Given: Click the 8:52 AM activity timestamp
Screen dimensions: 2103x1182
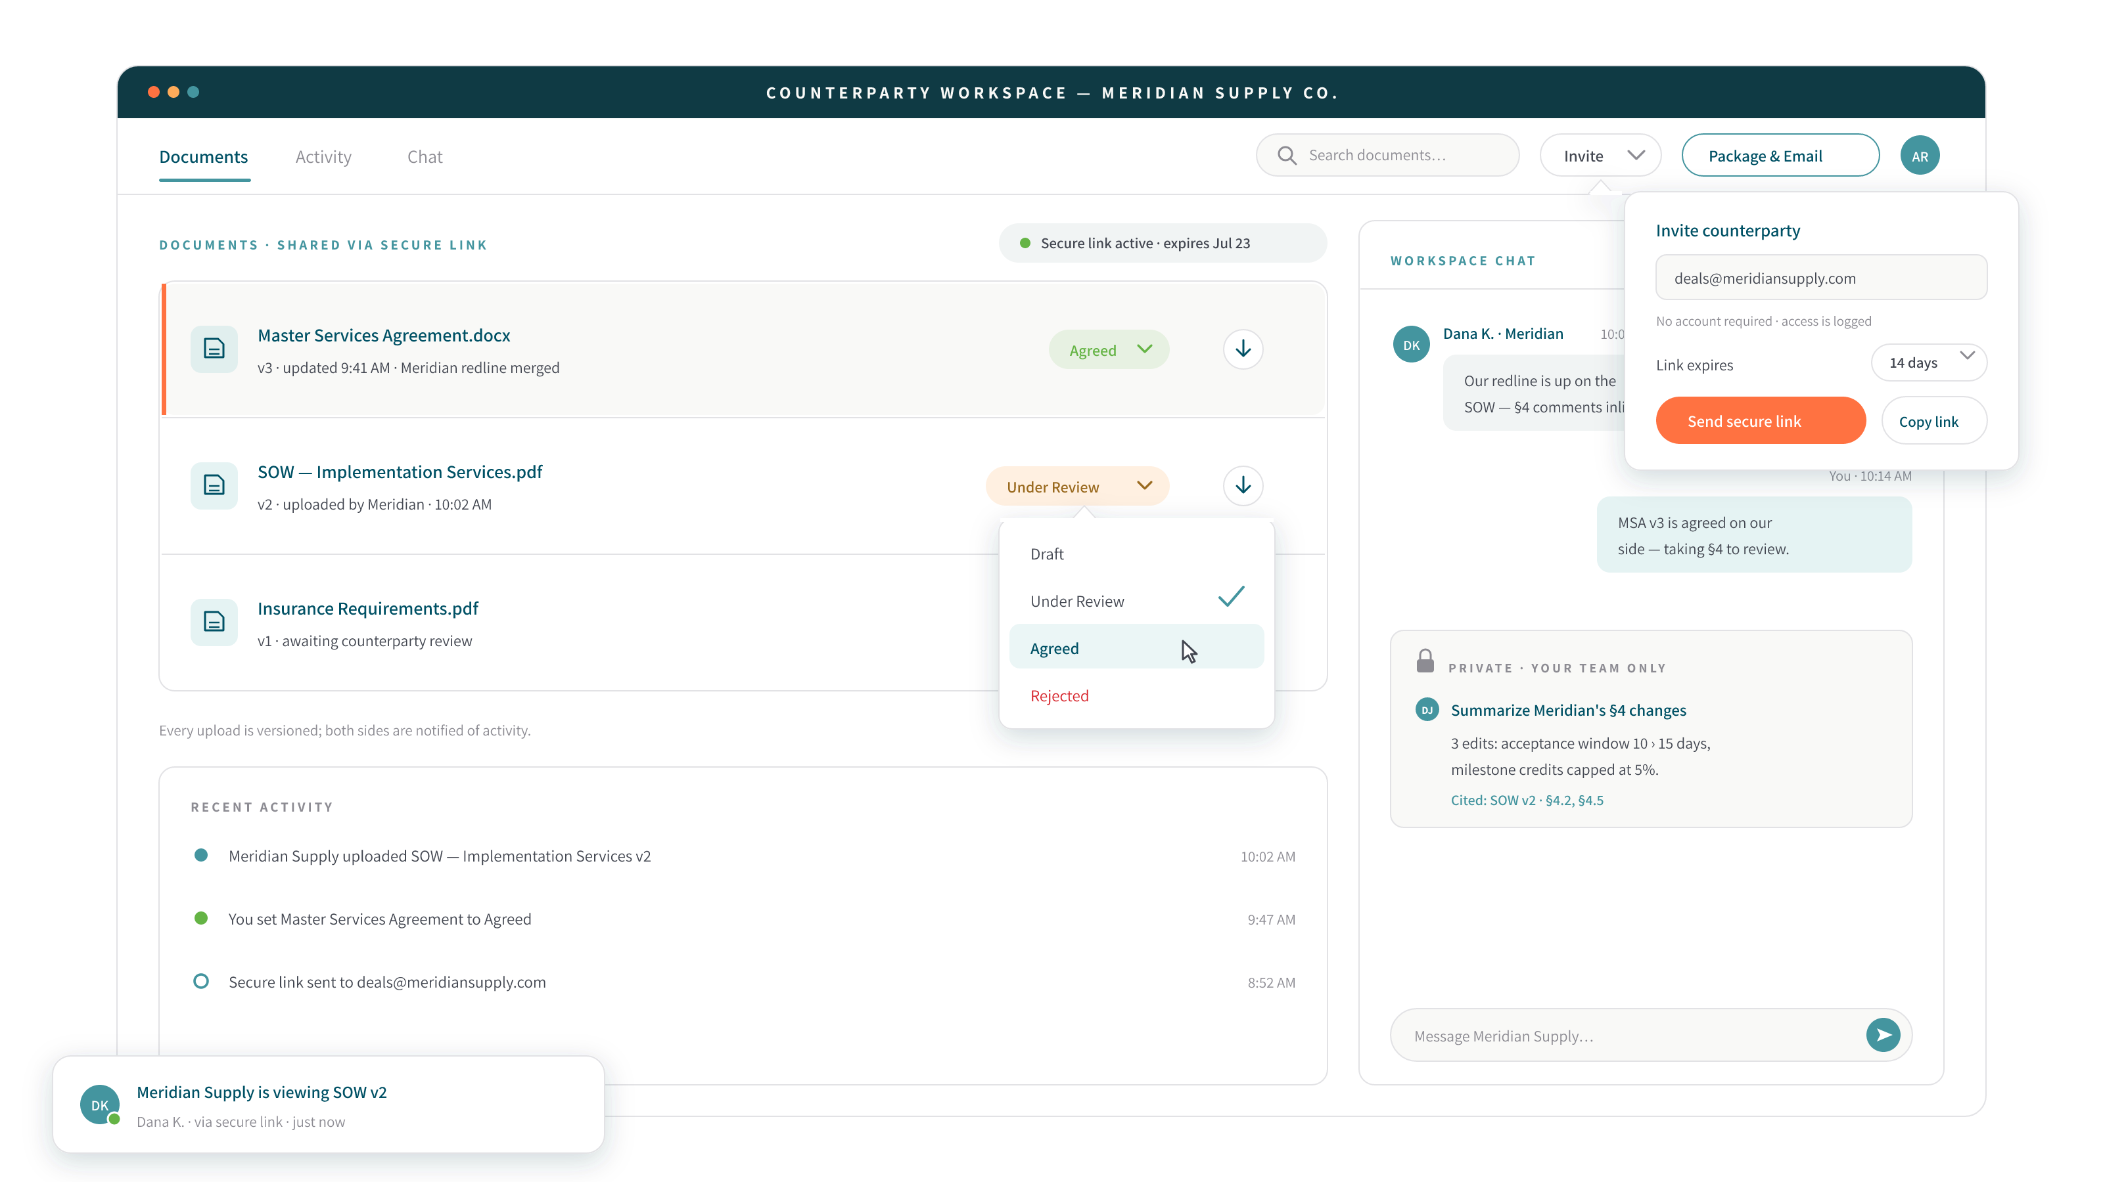Looking at the screenshot, I should (1271, 982).
